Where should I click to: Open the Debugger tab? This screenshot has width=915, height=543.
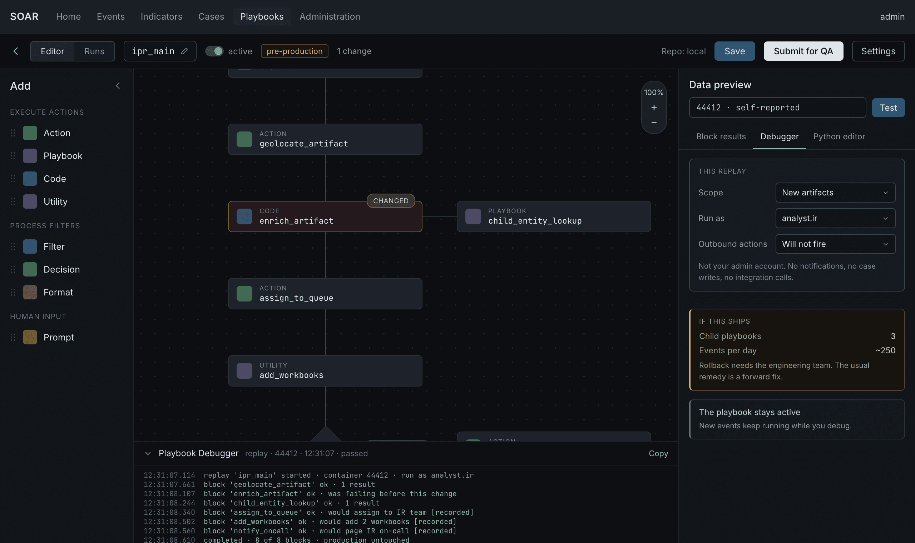pos(779,136)
